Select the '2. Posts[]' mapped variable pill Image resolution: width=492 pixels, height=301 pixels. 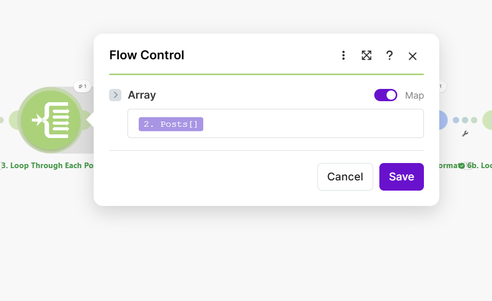click(x=171, y=124)
